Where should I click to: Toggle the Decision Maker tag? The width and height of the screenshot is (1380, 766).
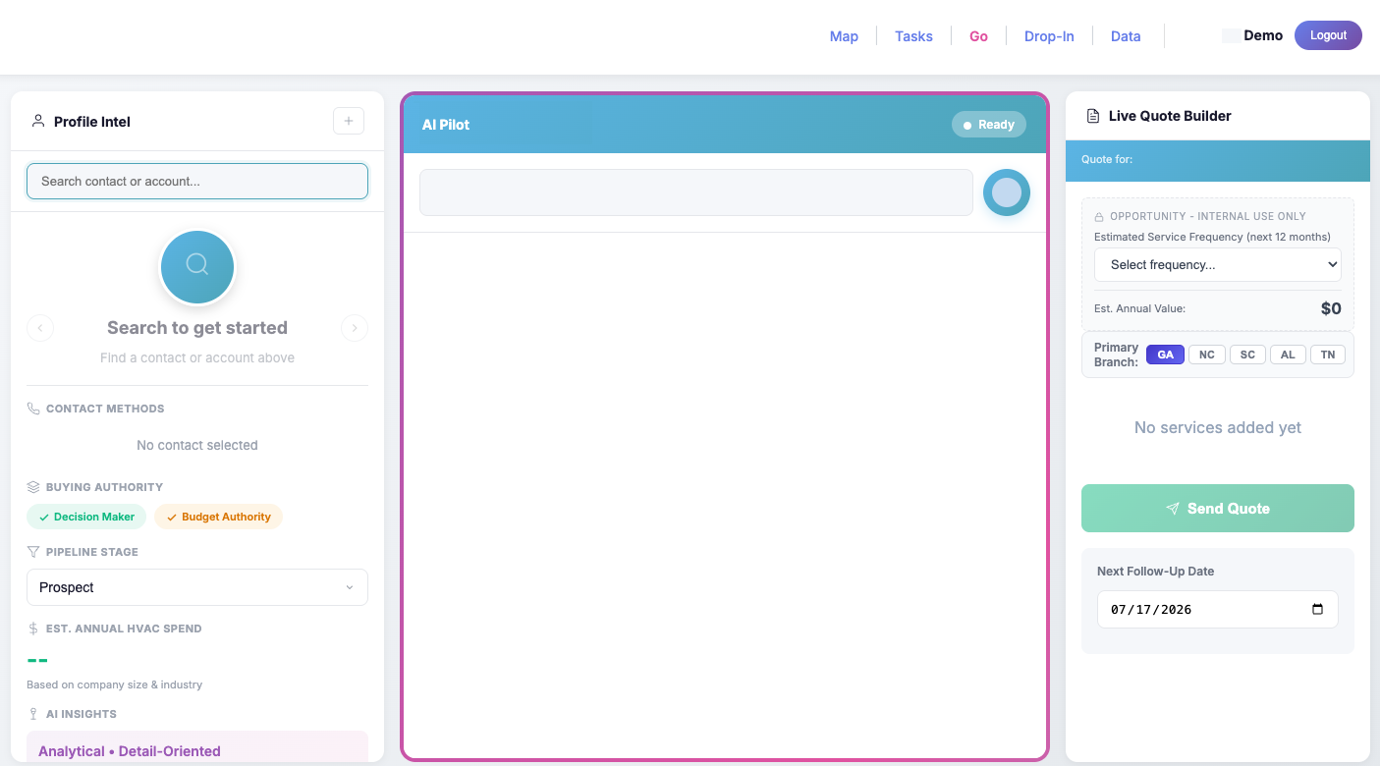point(86,517)
